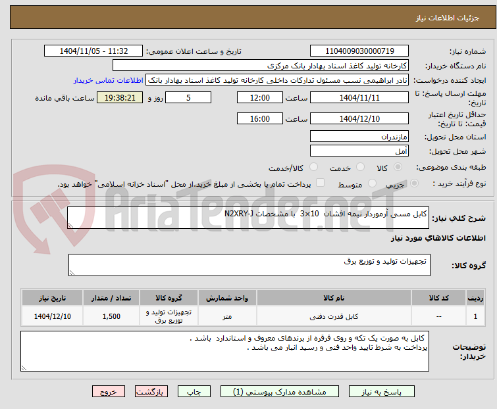The width and height of the screenshot is (497, 409).
Task: Select the کالا radio button
Action: (398, 167)
